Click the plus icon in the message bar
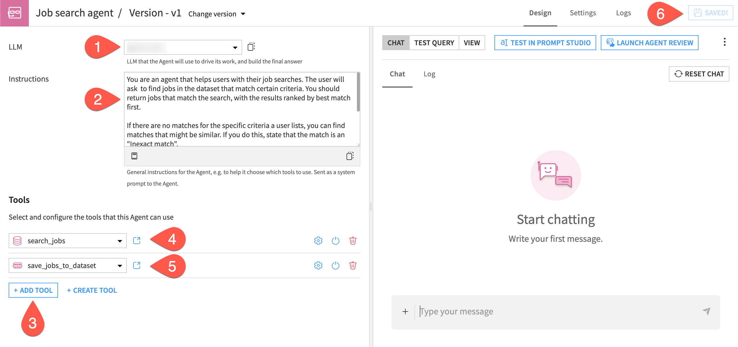This screenshot has width=738, height=347. coord(405,311)
